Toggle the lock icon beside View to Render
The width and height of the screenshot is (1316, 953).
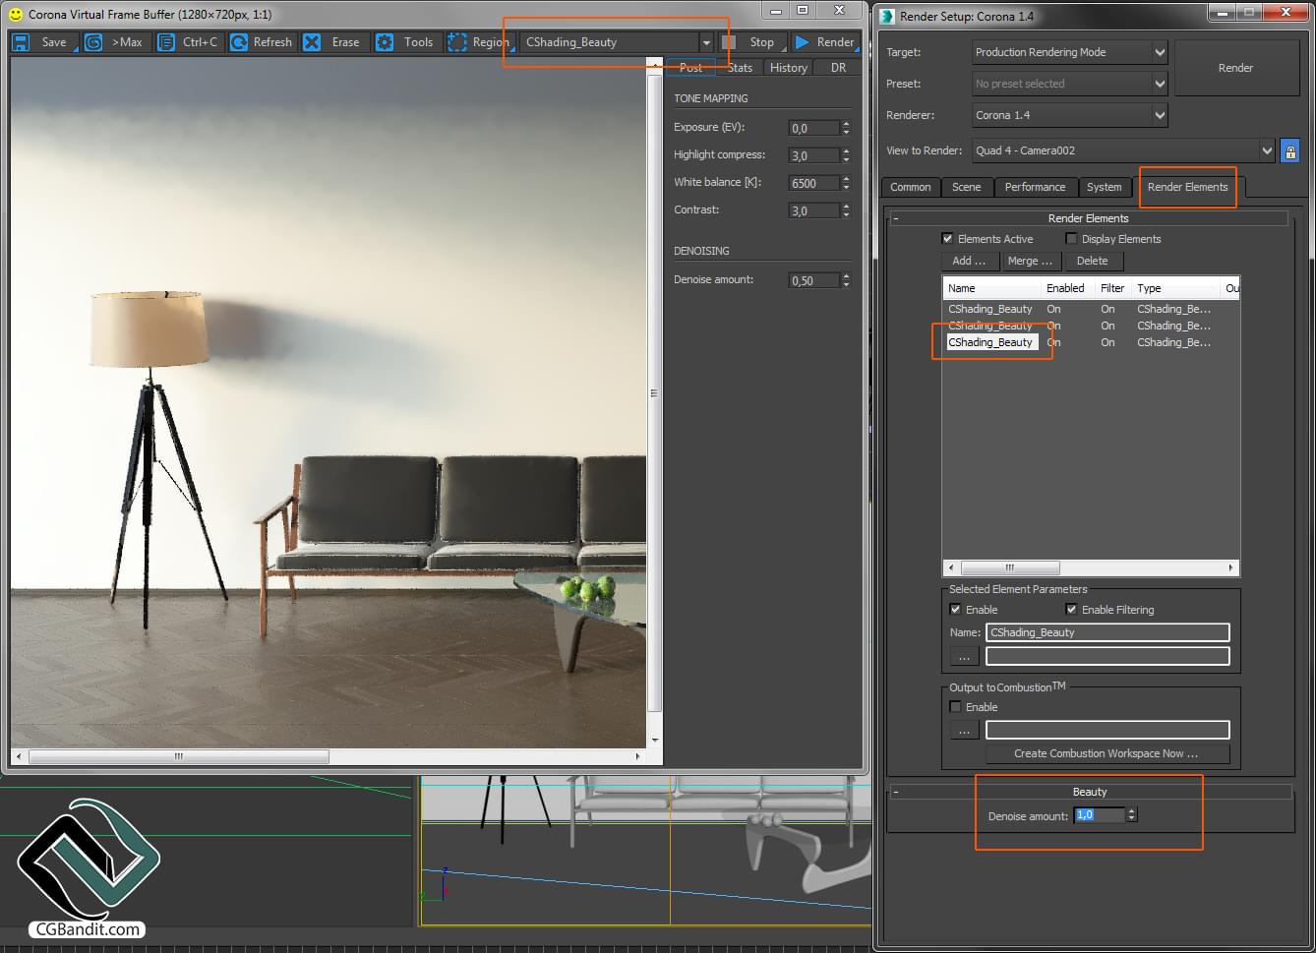(x=1290, y=150)
